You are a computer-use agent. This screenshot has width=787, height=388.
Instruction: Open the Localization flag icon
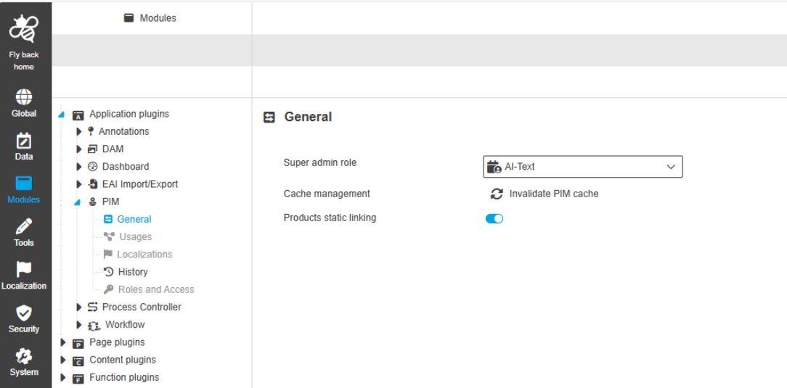tap(26, 270)
